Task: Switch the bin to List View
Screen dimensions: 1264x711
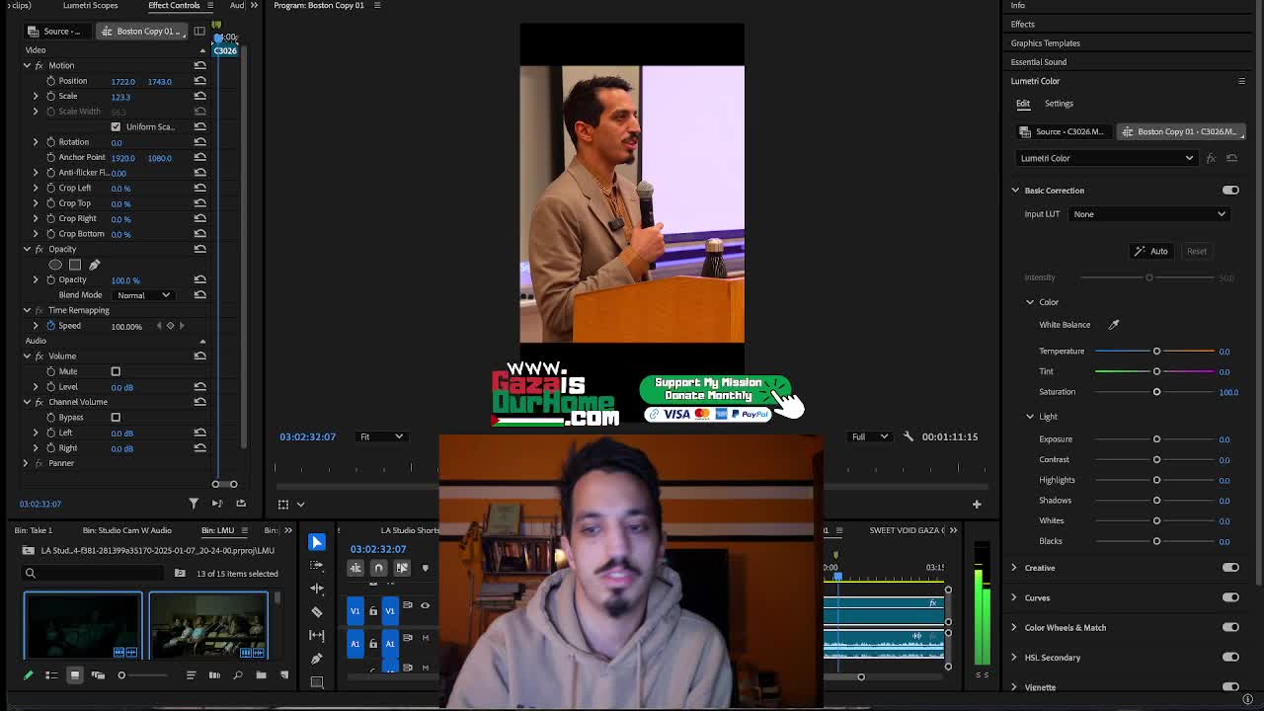Action: (51, 675)
